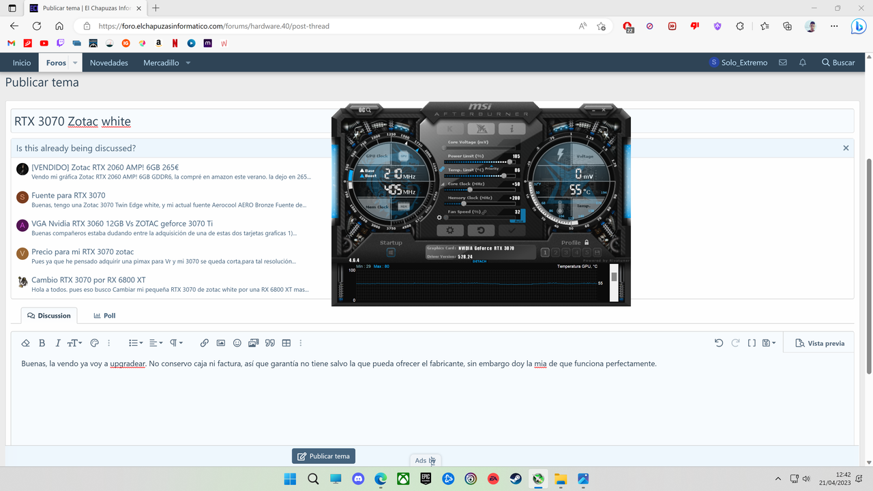Insert table icon in editor
This screenshot has height=491, width=873.
click(286, 343)
